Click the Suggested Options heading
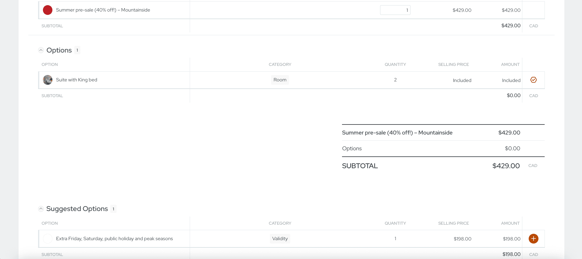The width and height of the screenshot is (582, 259). point(77,209)
